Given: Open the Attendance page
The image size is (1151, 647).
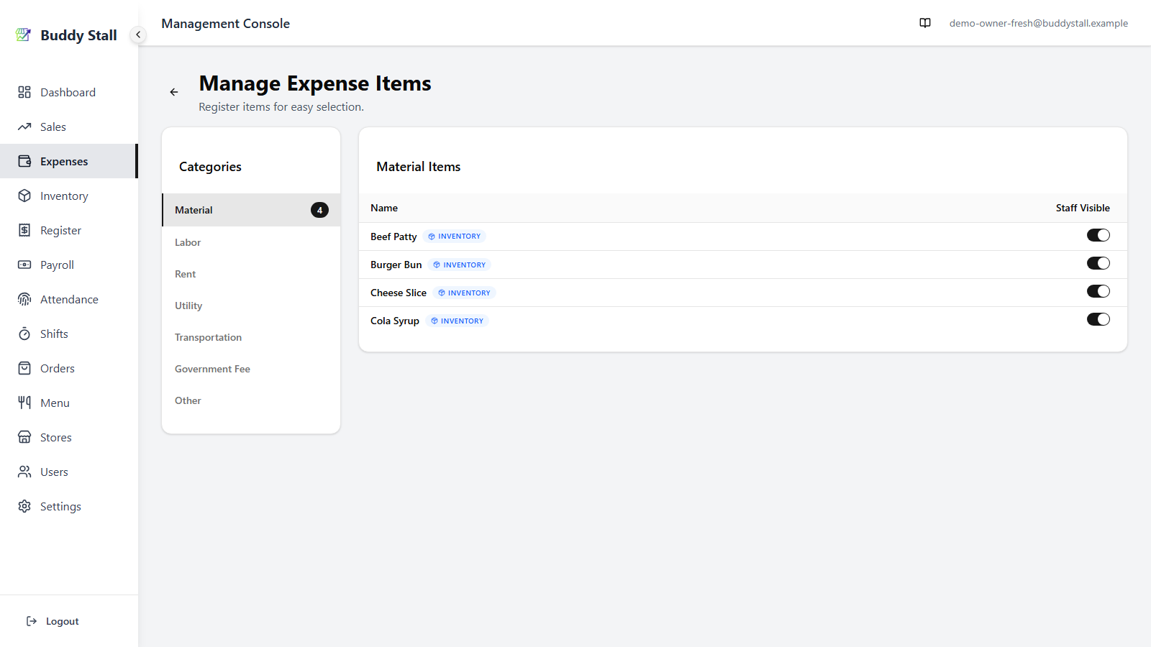Looking at the screenshot, I should click(69, 299).
